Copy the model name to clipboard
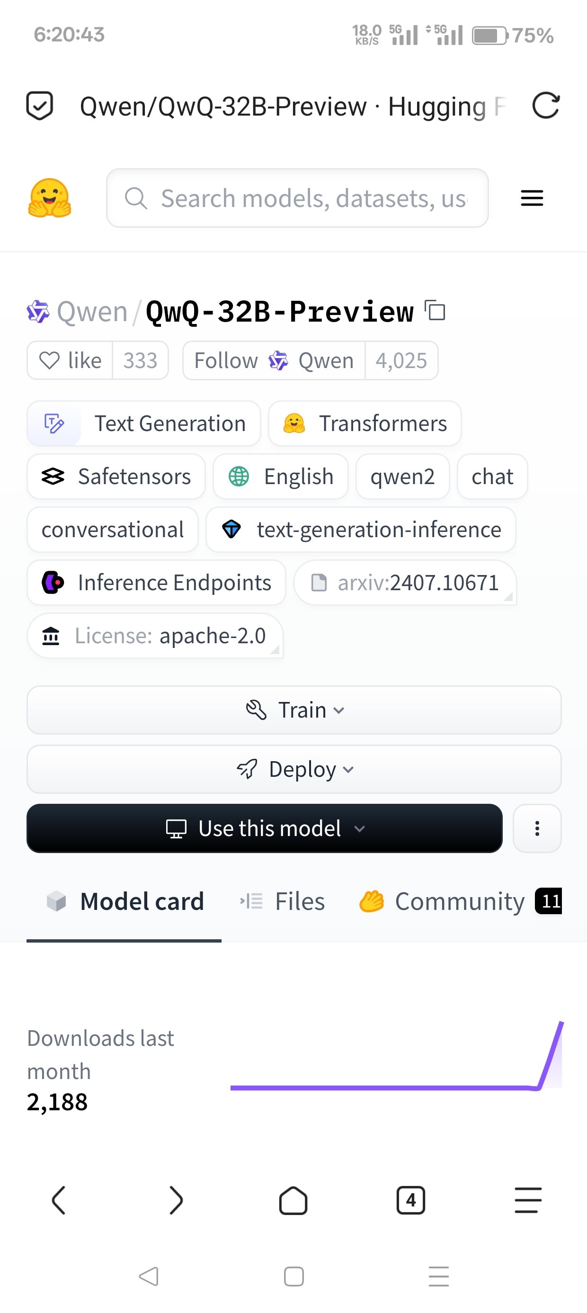Screen dimensions: 587x1313 tap(435, 311)
